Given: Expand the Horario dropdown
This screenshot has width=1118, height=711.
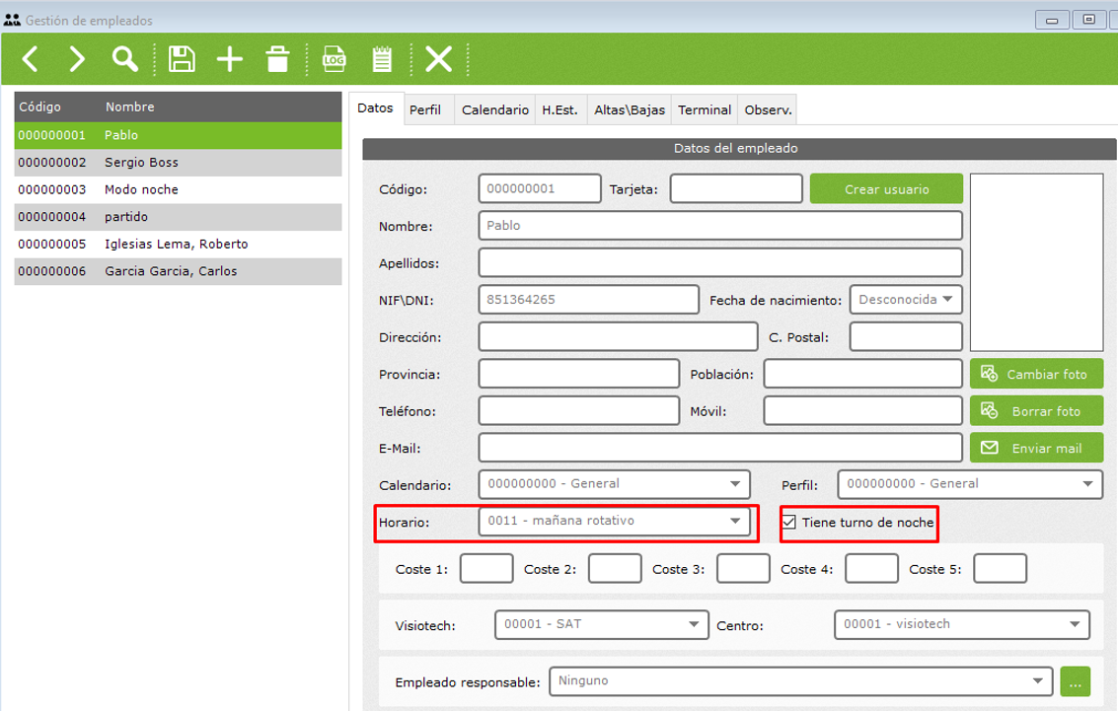Looking at the screenshot, I should tap(734, 521).
